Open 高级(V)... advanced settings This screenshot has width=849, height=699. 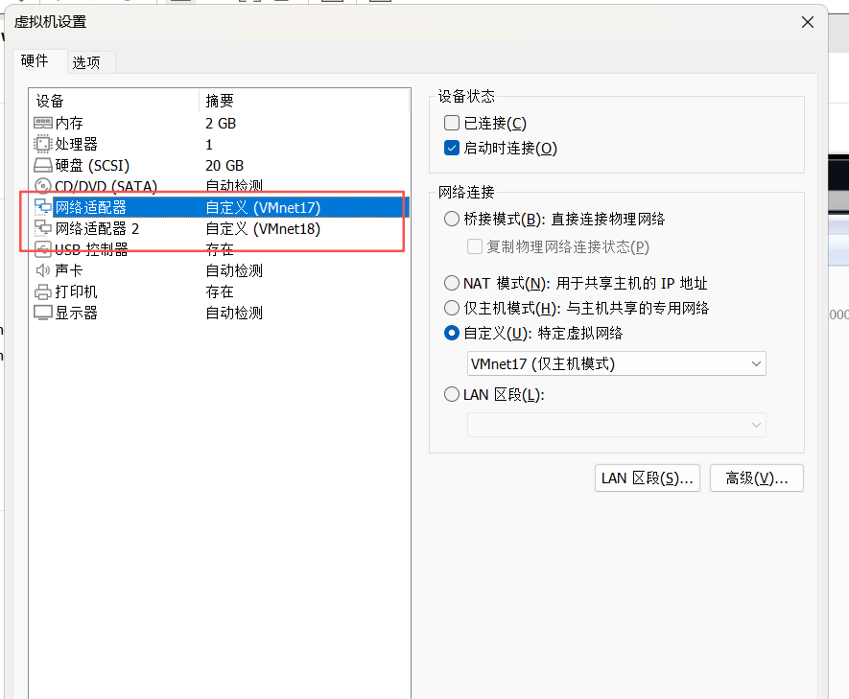[x=756, y=478]
